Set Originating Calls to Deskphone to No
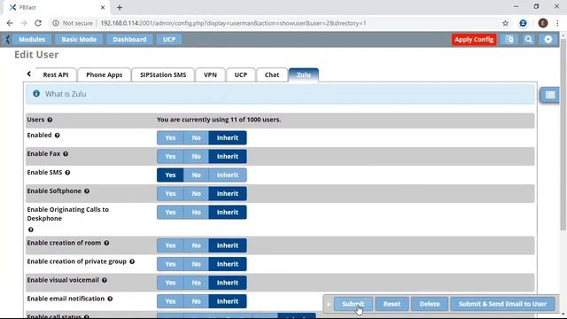This screenshot has height=319, width=567. point(196,213)
